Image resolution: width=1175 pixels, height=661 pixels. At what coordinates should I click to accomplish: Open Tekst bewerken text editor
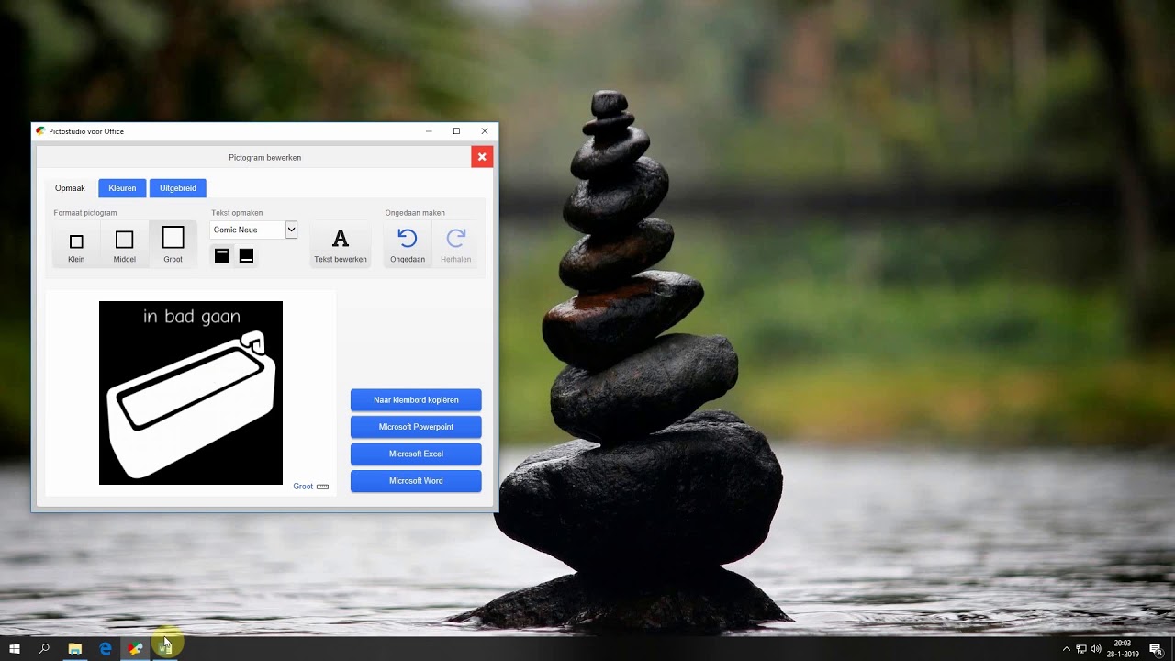coord(341,245)
